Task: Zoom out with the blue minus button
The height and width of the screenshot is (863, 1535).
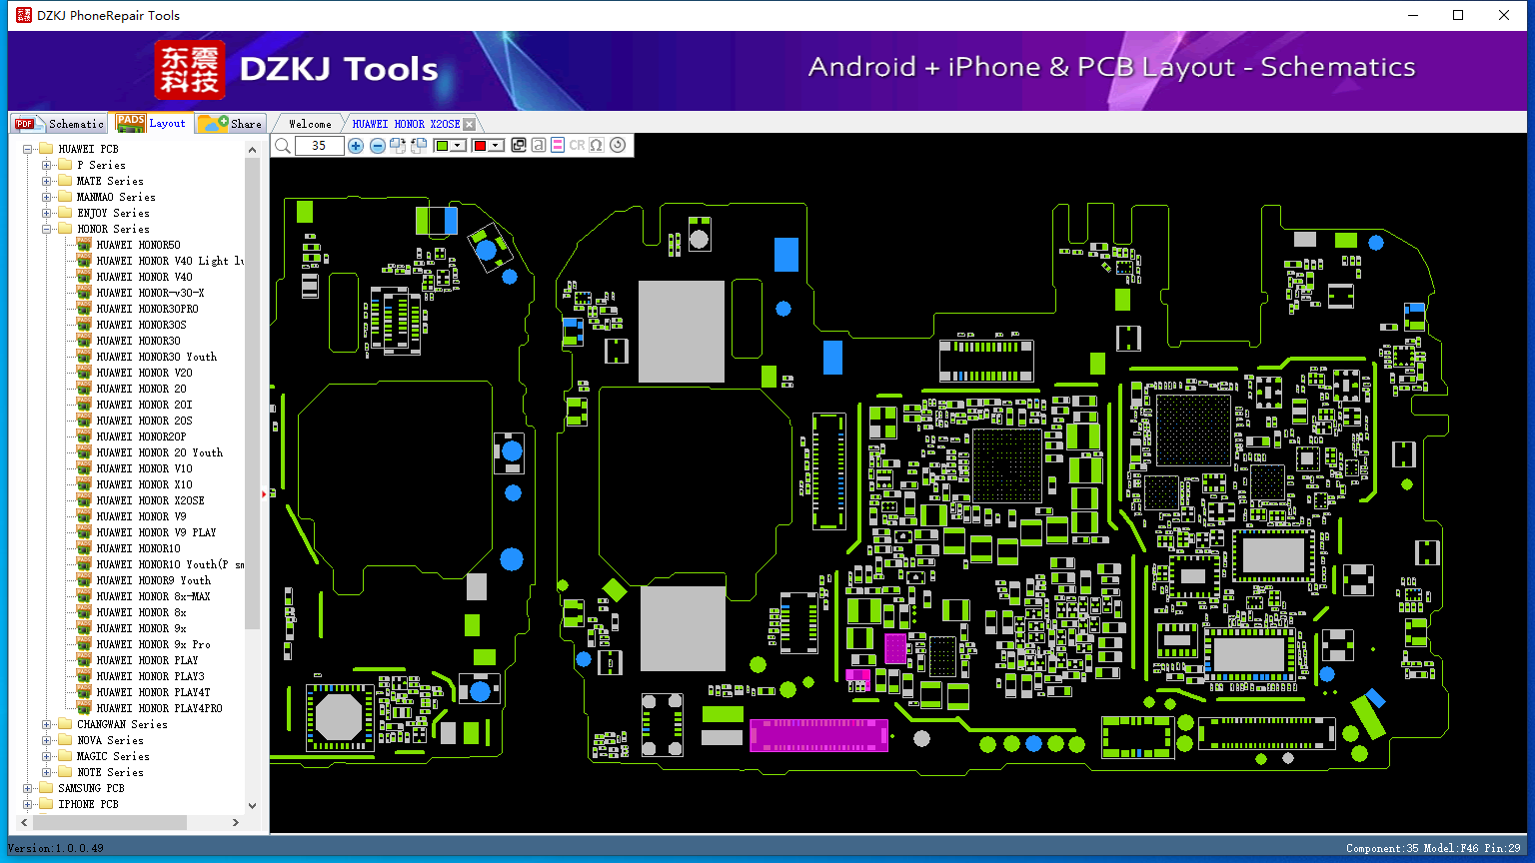Action: tap(377, 146)
